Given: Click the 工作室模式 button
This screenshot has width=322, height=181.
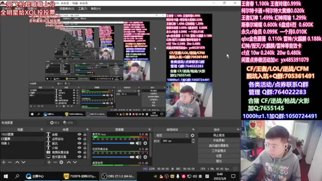Looking at the screenshot, I should (219, 151).
